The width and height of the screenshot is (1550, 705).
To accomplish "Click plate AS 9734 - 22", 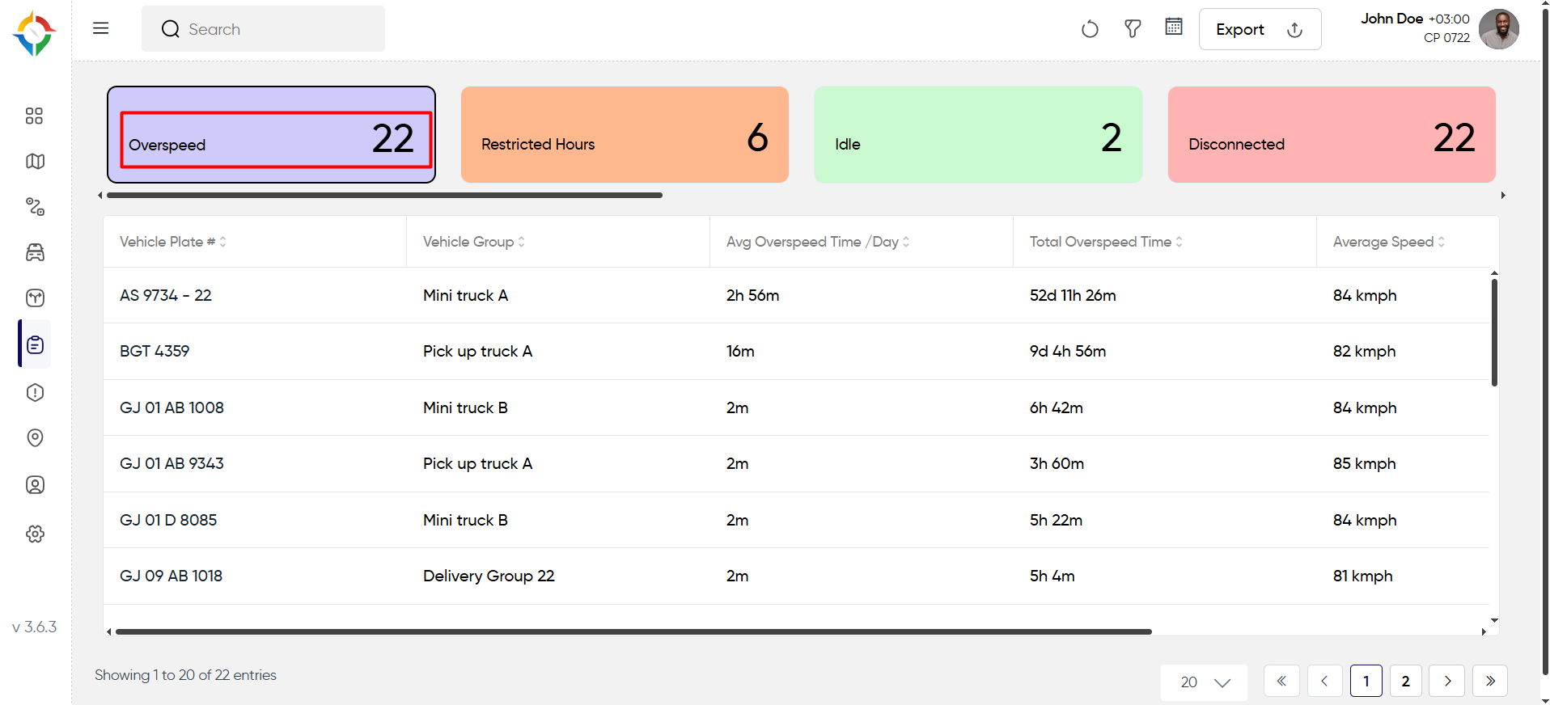I will tap(166, 295).
